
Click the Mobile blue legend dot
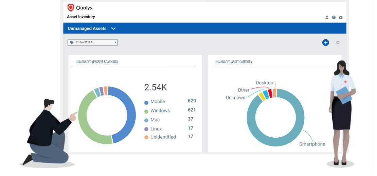point(146,102)
